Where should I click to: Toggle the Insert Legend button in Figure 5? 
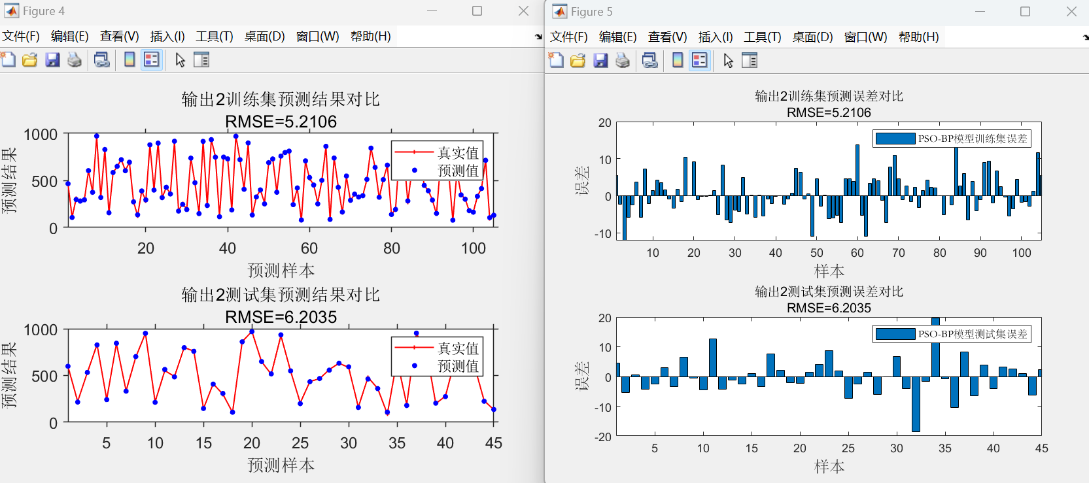700,61
